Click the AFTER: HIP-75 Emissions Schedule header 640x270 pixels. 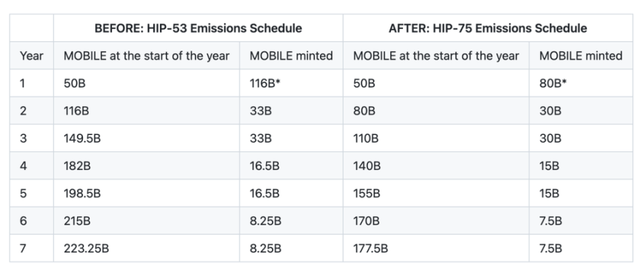(x=488, y=28)
